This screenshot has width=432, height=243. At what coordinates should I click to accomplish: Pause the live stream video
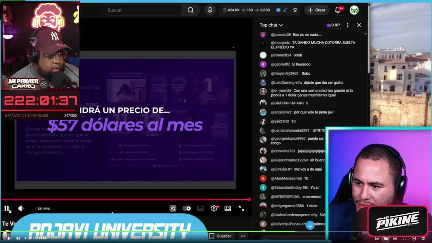point(7,209)
